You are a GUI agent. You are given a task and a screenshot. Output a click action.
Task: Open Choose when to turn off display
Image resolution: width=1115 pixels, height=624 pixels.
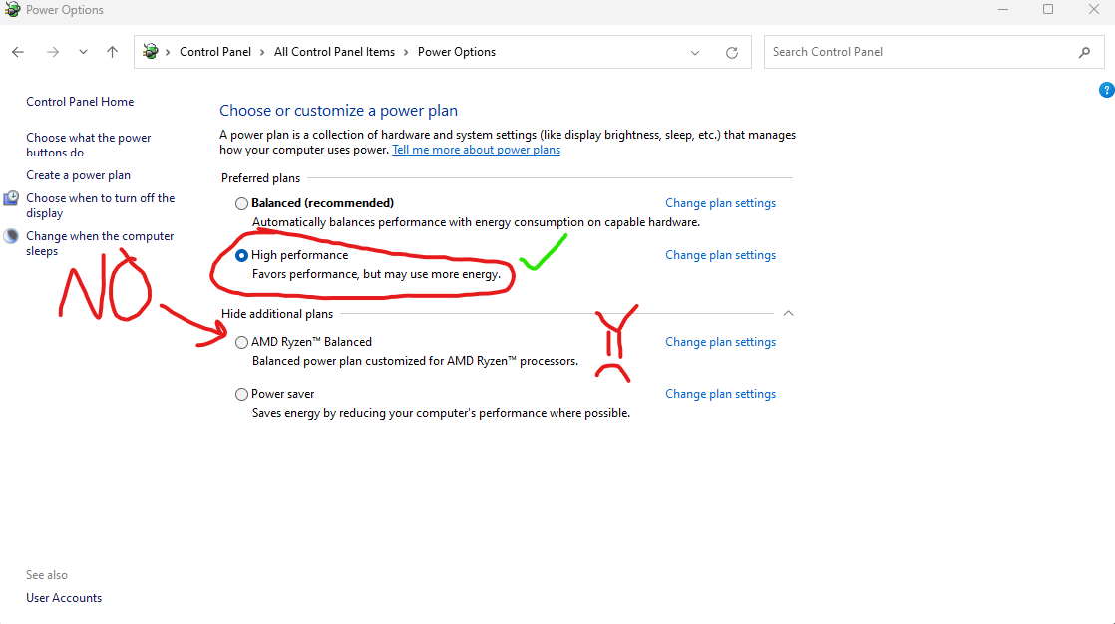(101, 206)
